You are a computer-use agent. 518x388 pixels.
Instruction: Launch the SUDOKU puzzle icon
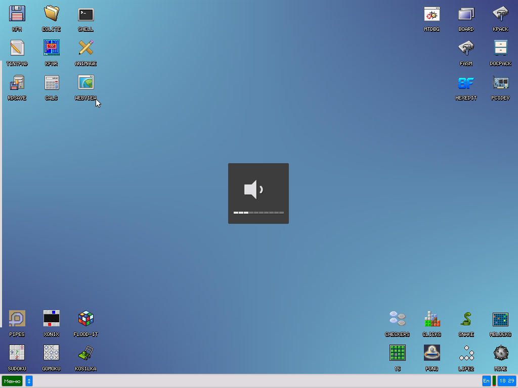(17, 353)
